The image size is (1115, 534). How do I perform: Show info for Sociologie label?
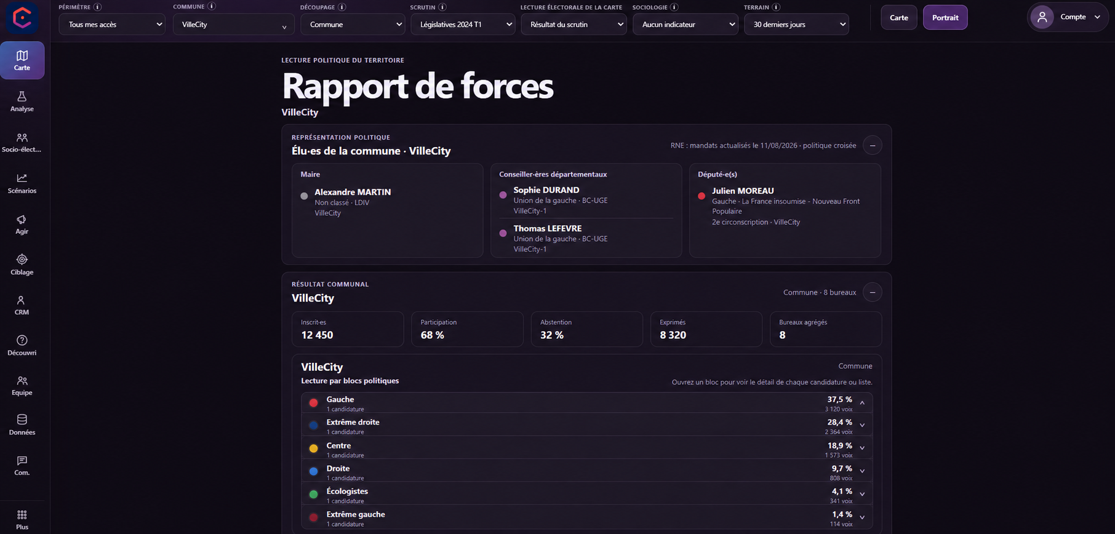click(674, 7)
